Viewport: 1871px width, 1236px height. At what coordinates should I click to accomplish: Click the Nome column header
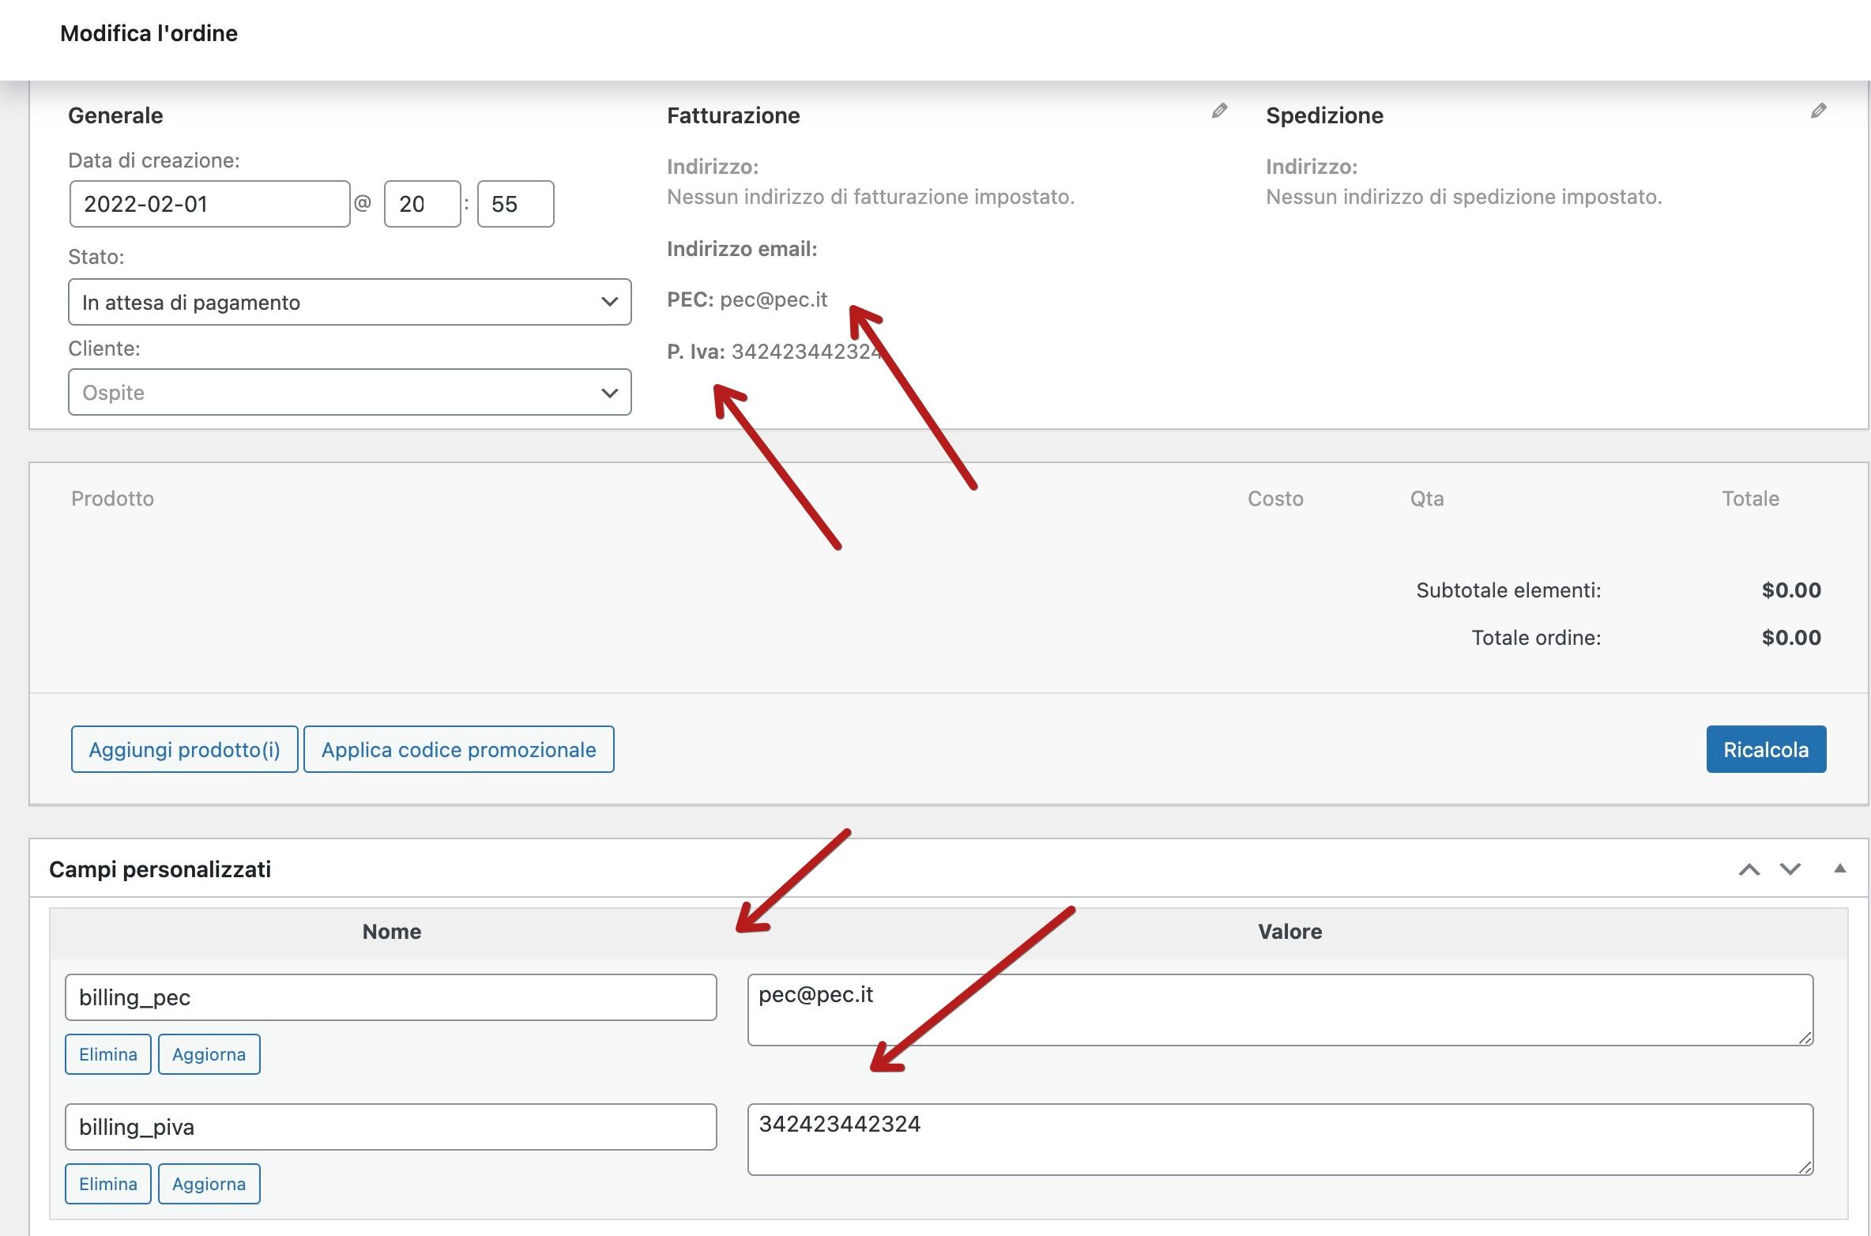[x=392, y=932]
